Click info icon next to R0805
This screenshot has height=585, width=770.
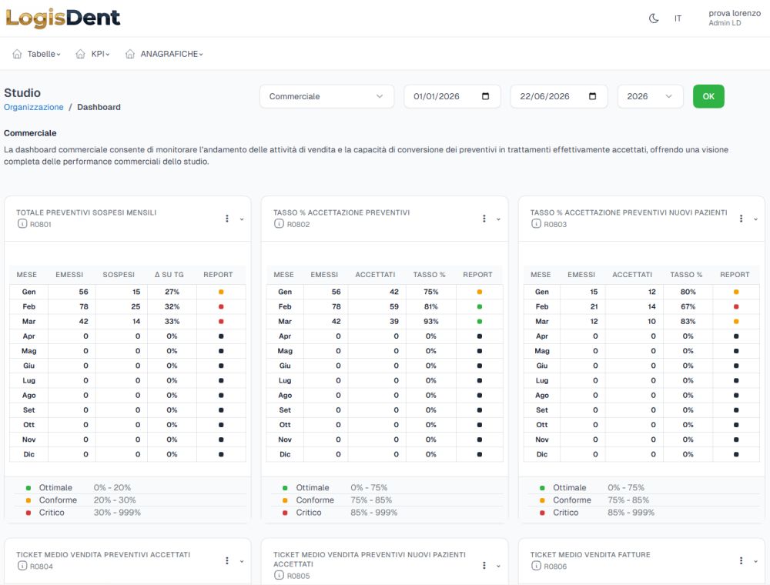(x=279, y=575)
